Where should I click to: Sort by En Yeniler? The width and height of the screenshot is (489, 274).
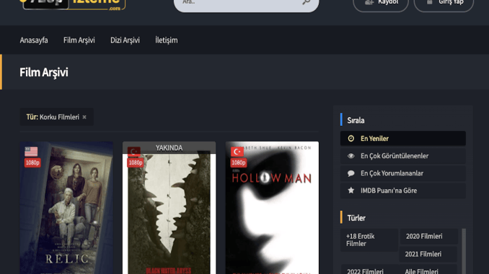coord(403,138)
